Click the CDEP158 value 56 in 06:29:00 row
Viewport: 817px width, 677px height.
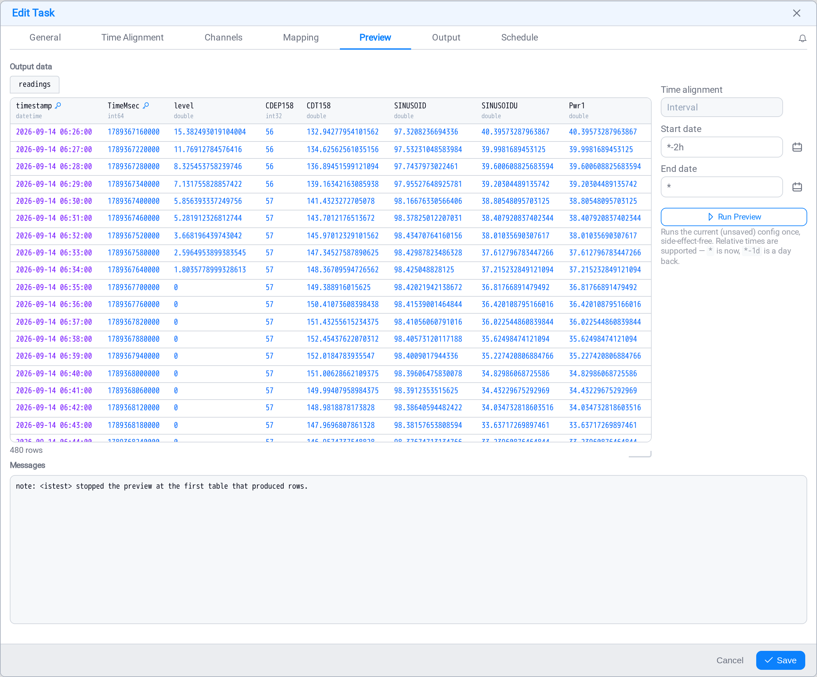click(x=269, y=184)
